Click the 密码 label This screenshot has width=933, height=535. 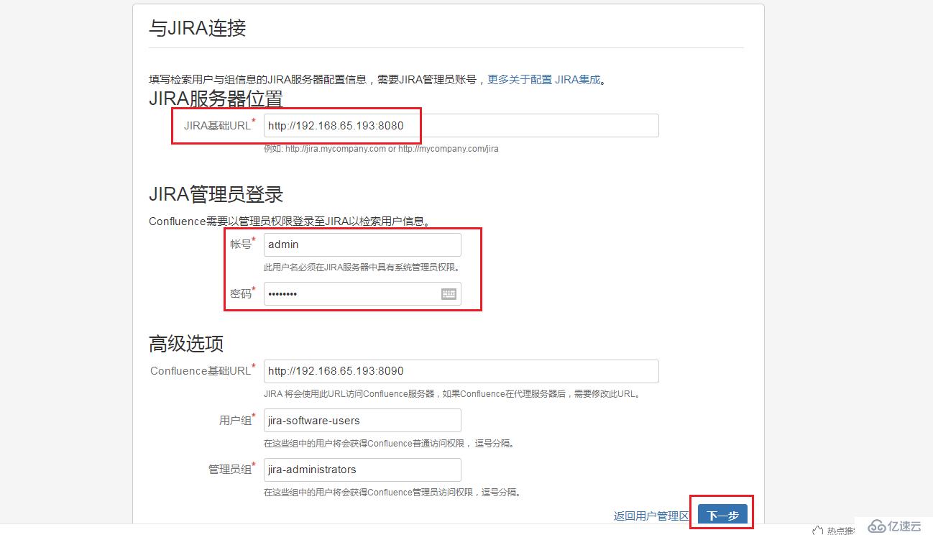tap(241, 293)
